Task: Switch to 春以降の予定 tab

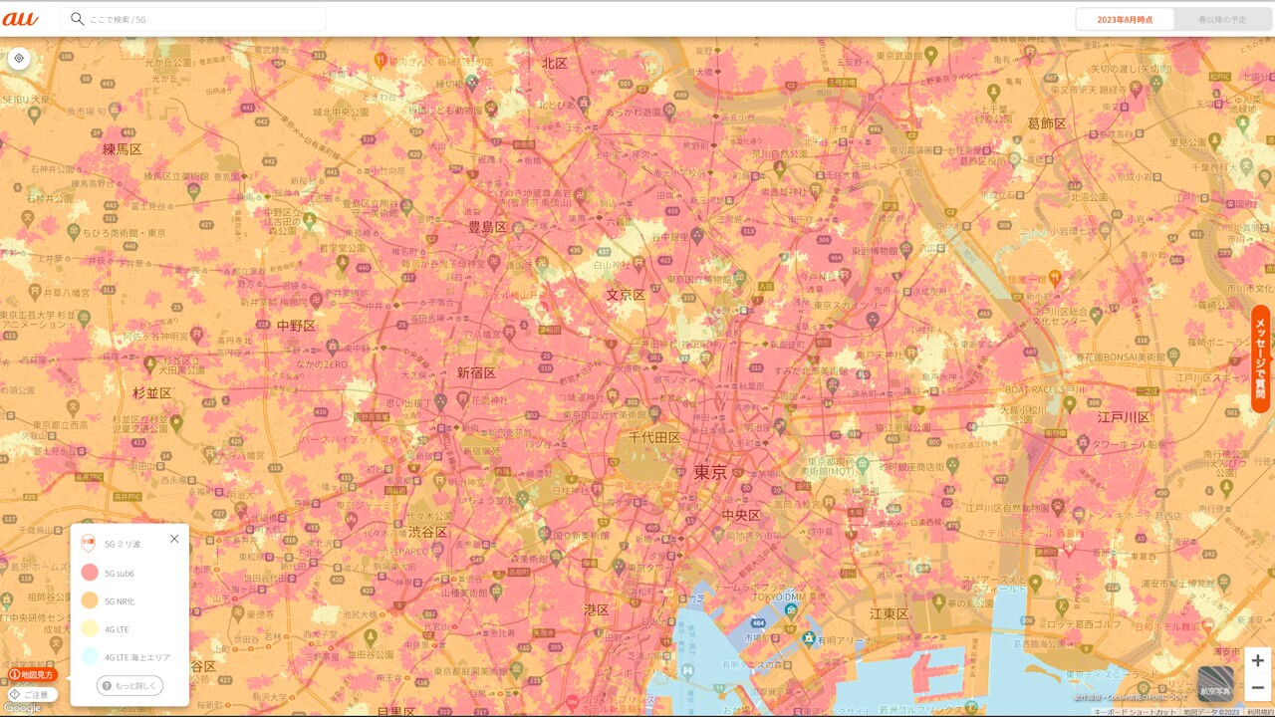Action: click(x=1222, y=20)
